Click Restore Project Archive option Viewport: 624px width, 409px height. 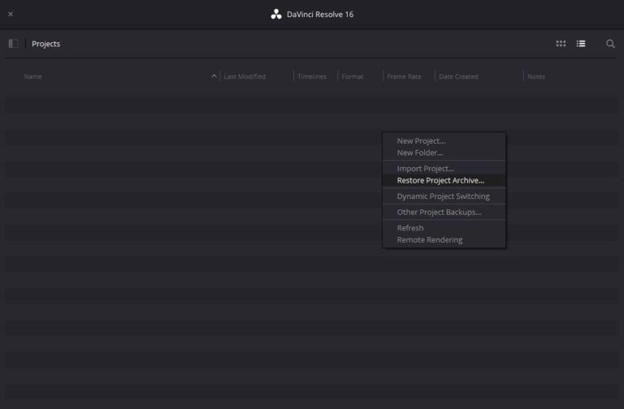pyautogui.click(x=440, y=180)
